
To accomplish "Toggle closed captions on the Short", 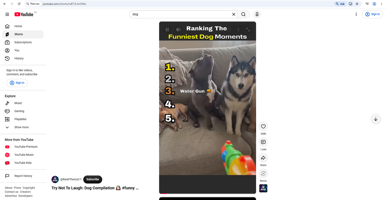I will click(229, 30).
